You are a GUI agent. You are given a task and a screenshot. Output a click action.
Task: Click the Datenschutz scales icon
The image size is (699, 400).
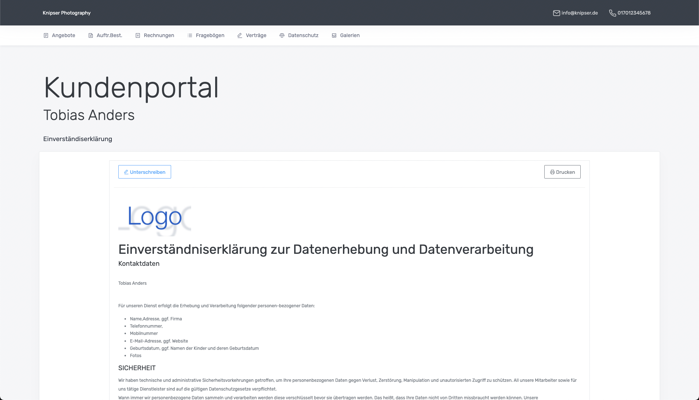tap(282, 36)
